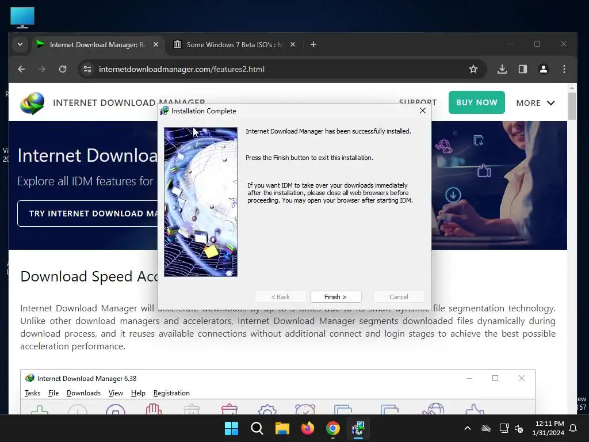
Task: Bookmark this page with the star icon
Action: 473,69
